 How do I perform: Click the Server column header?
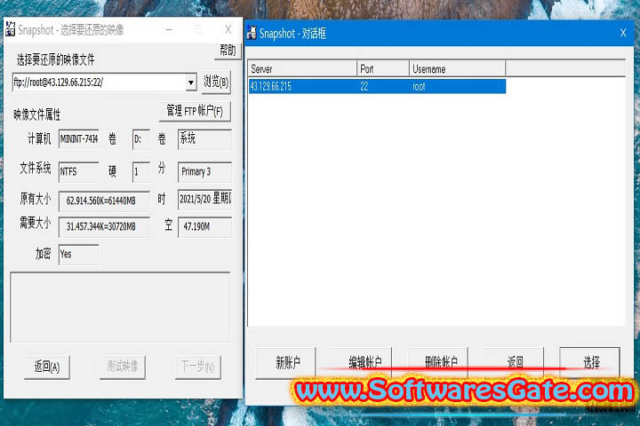302,68
